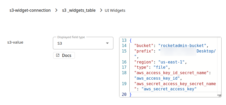Select the S3 value in field type combo box
This screenshot has width=226, height=105.
tap(60, 43)
